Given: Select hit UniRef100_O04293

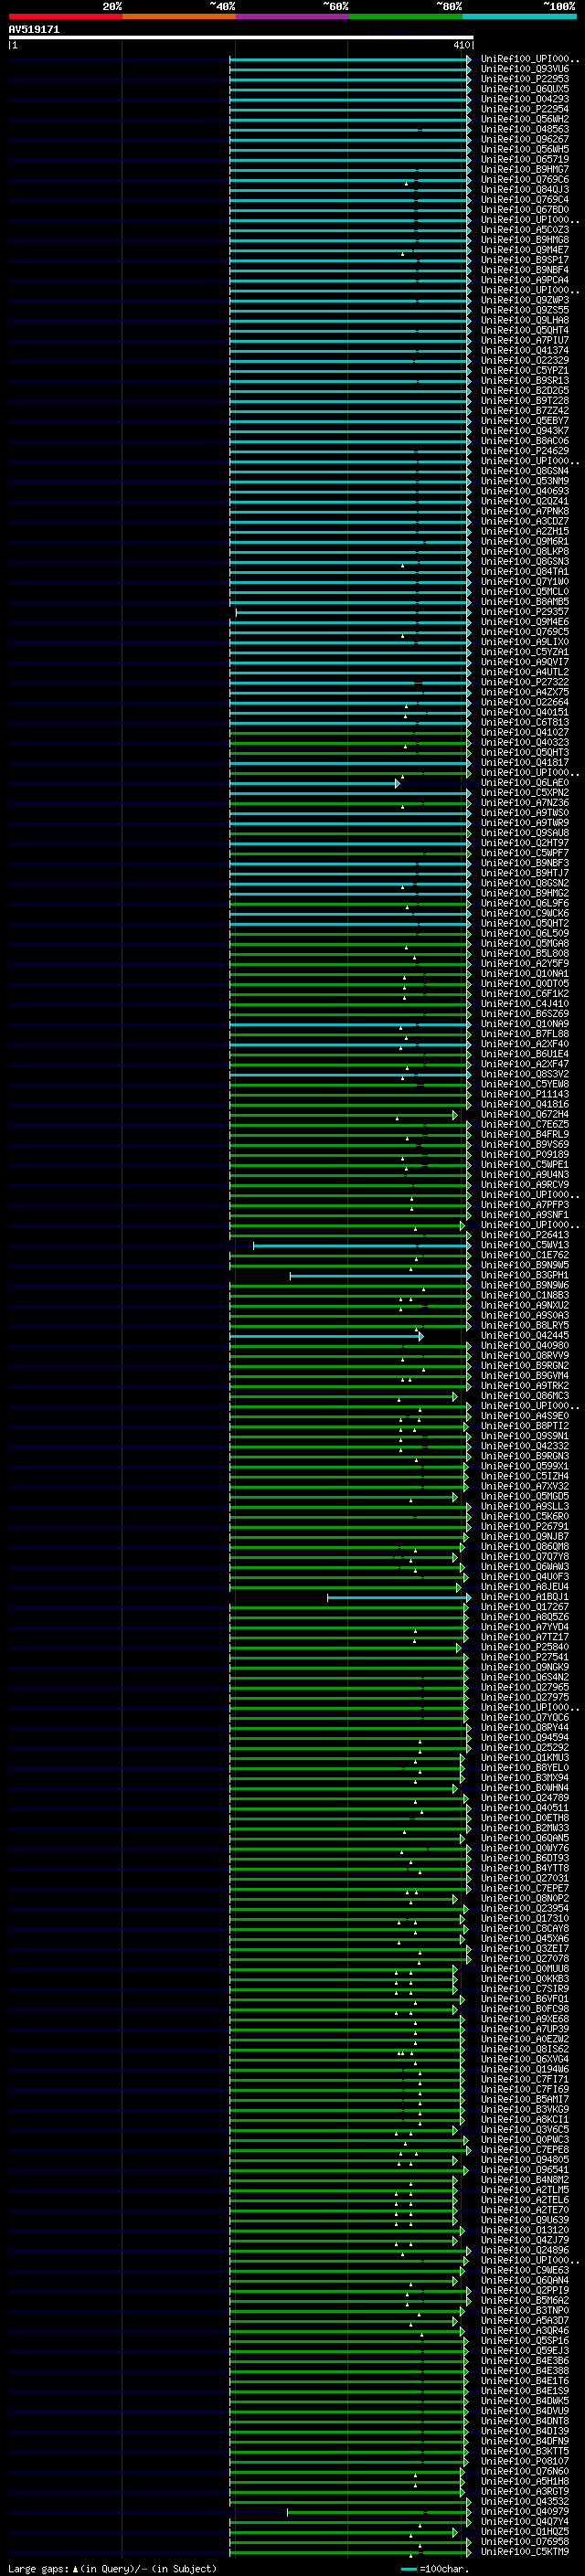Looking at the screenshot, I should click(525, 99).
